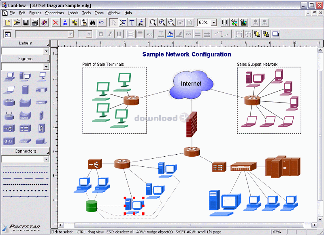Open the Figures palette dropdown
Screen dimensions: 324x235
[x=46, y=67]
